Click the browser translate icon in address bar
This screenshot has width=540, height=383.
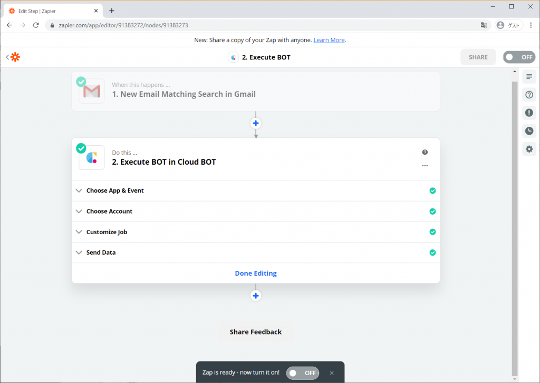coord(484,25)
